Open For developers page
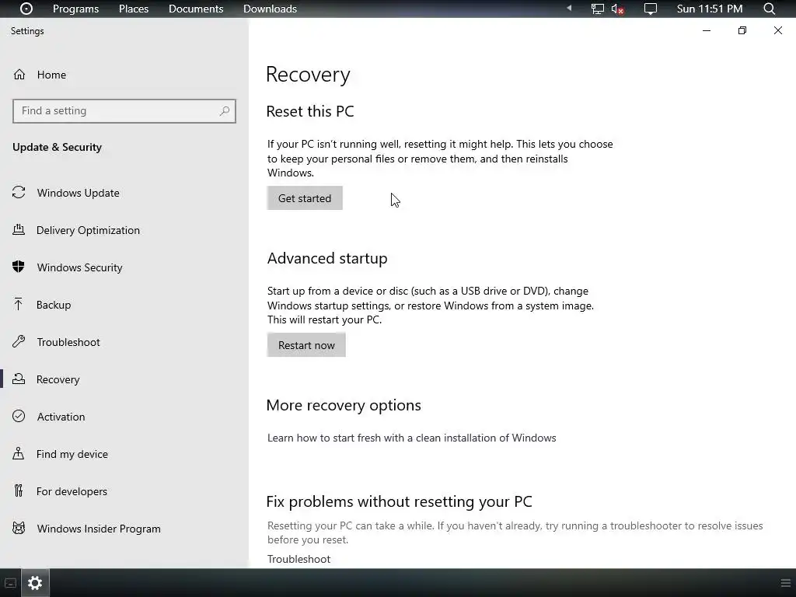 [x=72, y=491]
